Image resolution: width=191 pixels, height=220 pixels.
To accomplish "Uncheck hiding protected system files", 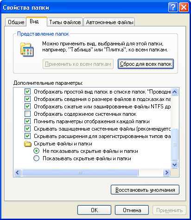I will 27,129.
